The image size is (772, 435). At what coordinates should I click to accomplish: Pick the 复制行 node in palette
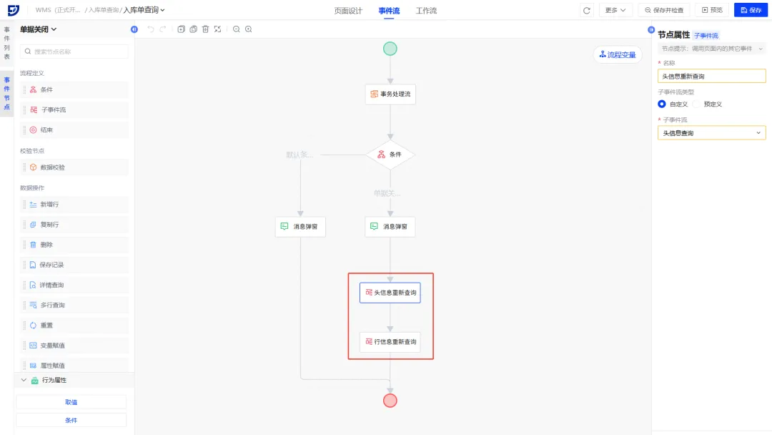(74, 225)
